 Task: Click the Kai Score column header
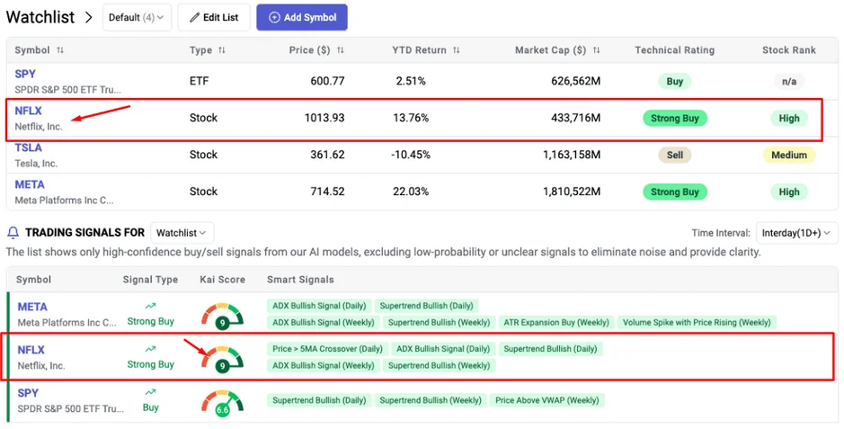tap(222, 280)
